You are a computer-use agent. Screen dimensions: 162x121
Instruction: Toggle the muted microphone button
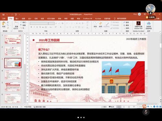pos(146,112)
